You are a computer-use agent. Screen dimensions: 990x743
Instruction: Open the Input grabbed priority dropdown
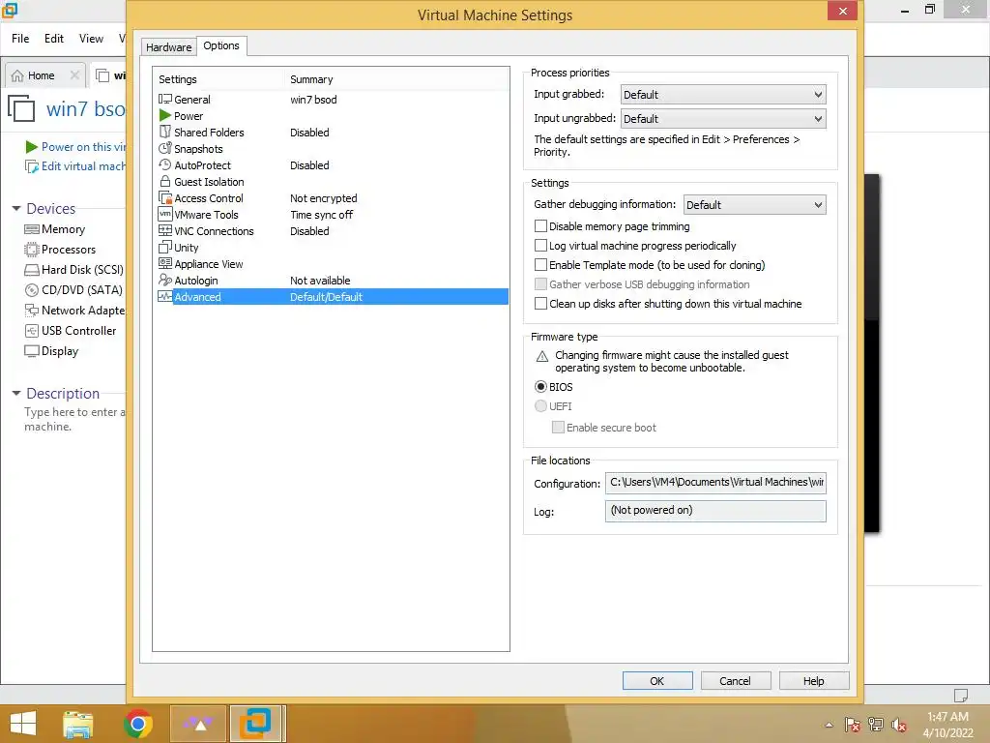point(723,95)
